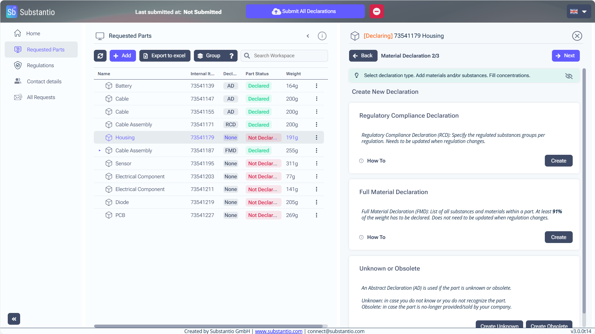Open the www.substantio.com footer link
The width and height of the screenshot is (595, 334).
click(x=278, y=331)
